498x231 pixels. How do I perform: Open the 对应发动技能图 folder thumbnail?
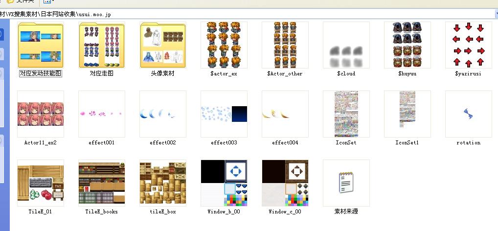41,45
